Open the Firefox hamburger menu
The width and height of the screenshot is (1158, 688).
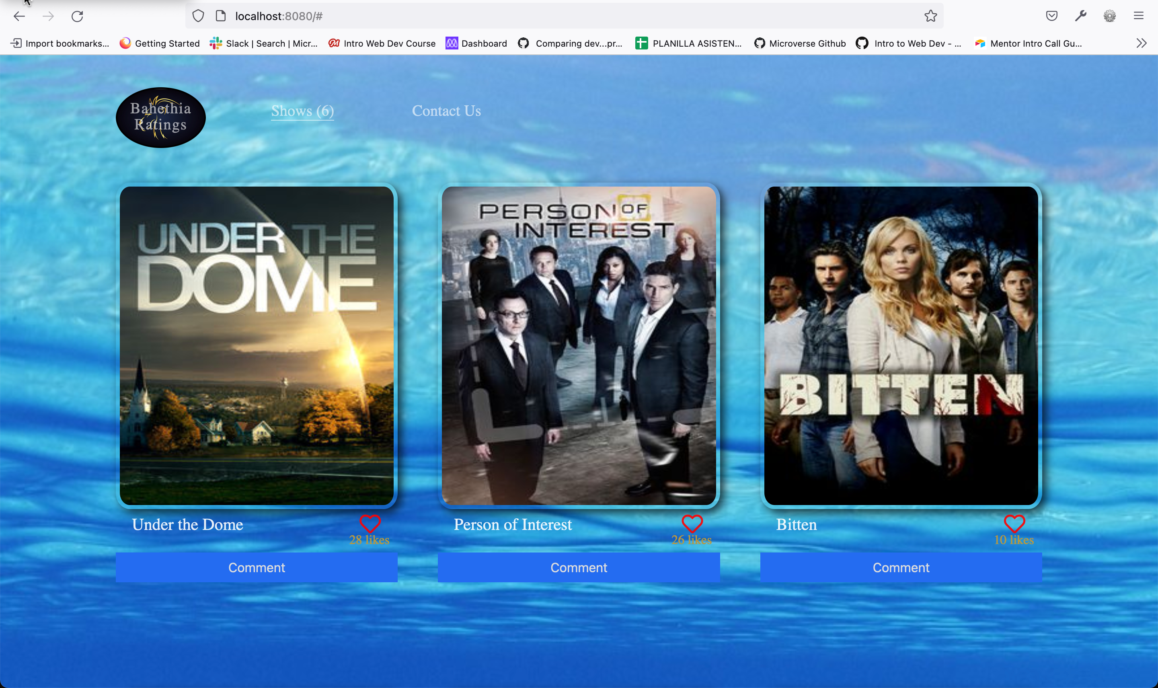pyautogui.click(x=1139, y=16)
